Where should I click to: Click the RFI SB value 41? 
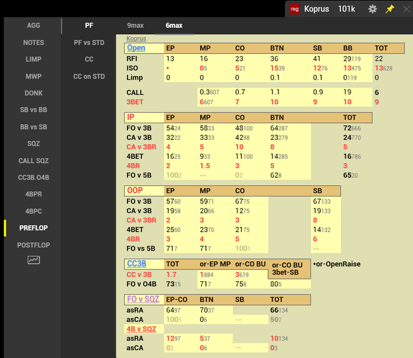(317, 59)
